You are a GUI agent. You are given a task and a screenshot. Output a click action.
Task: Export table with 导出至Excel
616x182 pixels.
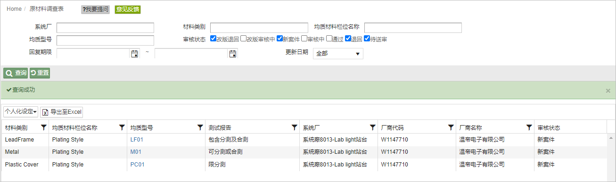62,112
